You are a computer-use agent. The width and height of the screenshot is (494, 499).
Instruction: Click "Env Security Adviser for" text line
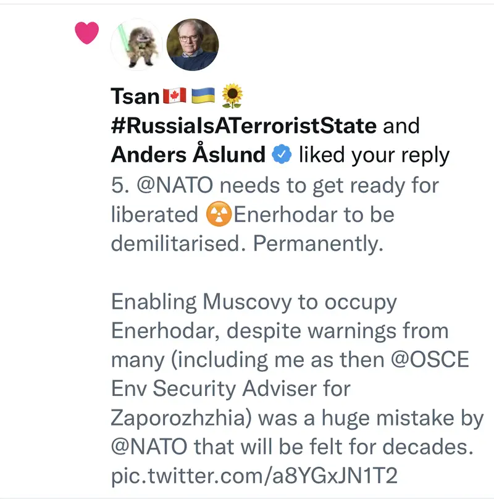pos(230,390)
